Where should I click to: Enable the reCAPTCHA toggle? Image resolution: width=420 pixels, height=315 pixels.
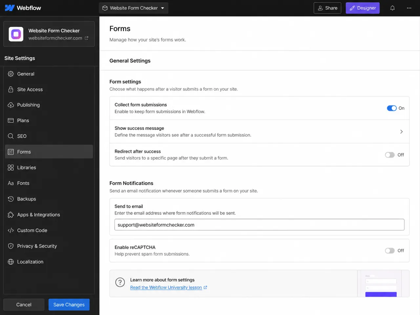coord(390,251)
